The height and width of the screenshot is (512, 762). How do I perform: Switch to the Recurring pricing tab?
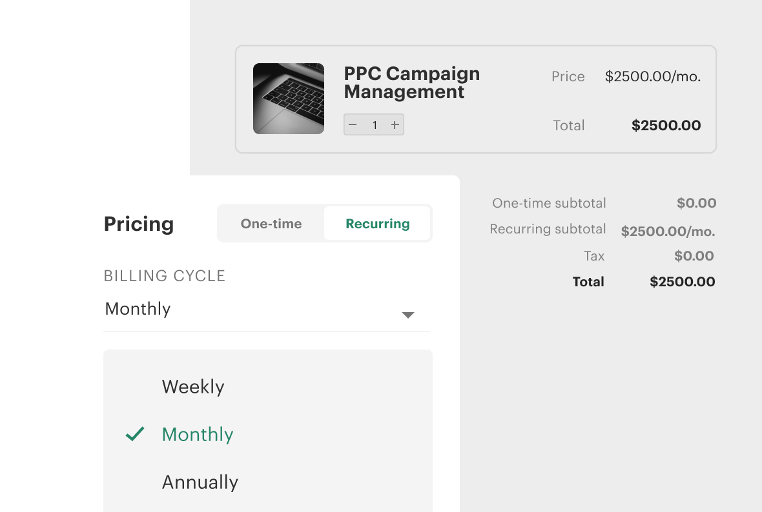click(377, 223)
